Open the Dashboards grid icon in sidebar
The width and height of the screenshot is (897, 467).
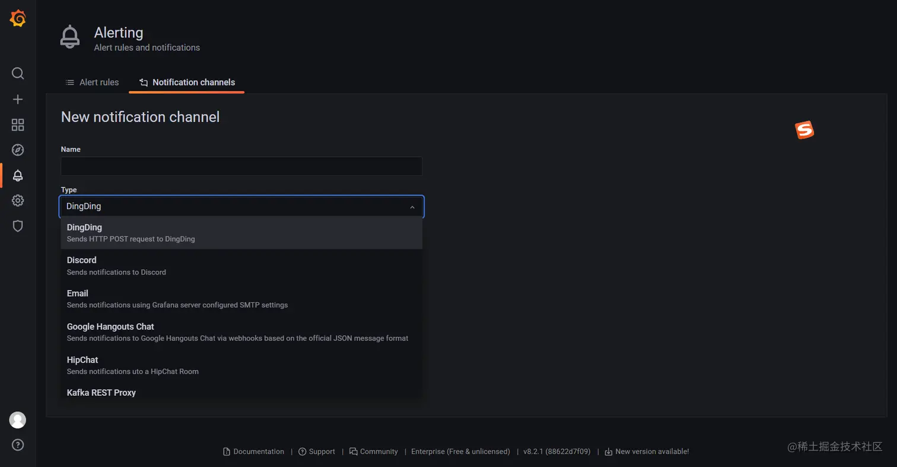point(18,124)
